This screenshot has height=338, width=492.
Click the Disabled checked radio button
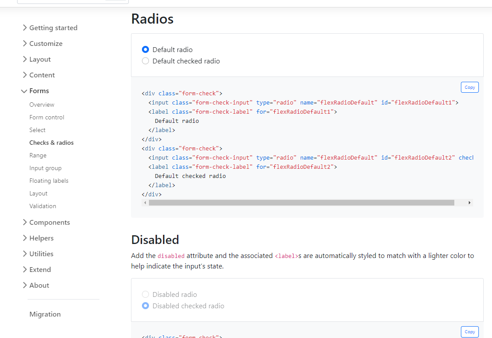pyautogui.click(x=145, y=306)
